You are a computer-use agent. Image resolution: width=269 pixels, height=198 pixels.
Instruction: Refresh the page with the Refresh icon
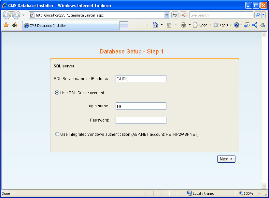pyautogui.click(x=175, y=15)
